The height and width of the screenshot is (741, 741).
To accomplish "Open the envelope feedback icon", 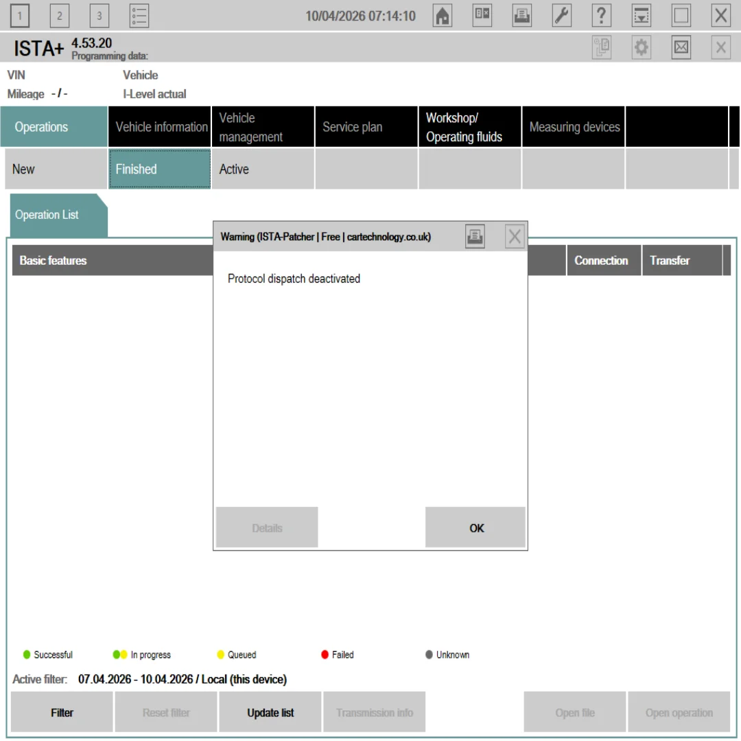I will [x=681, y=47].
